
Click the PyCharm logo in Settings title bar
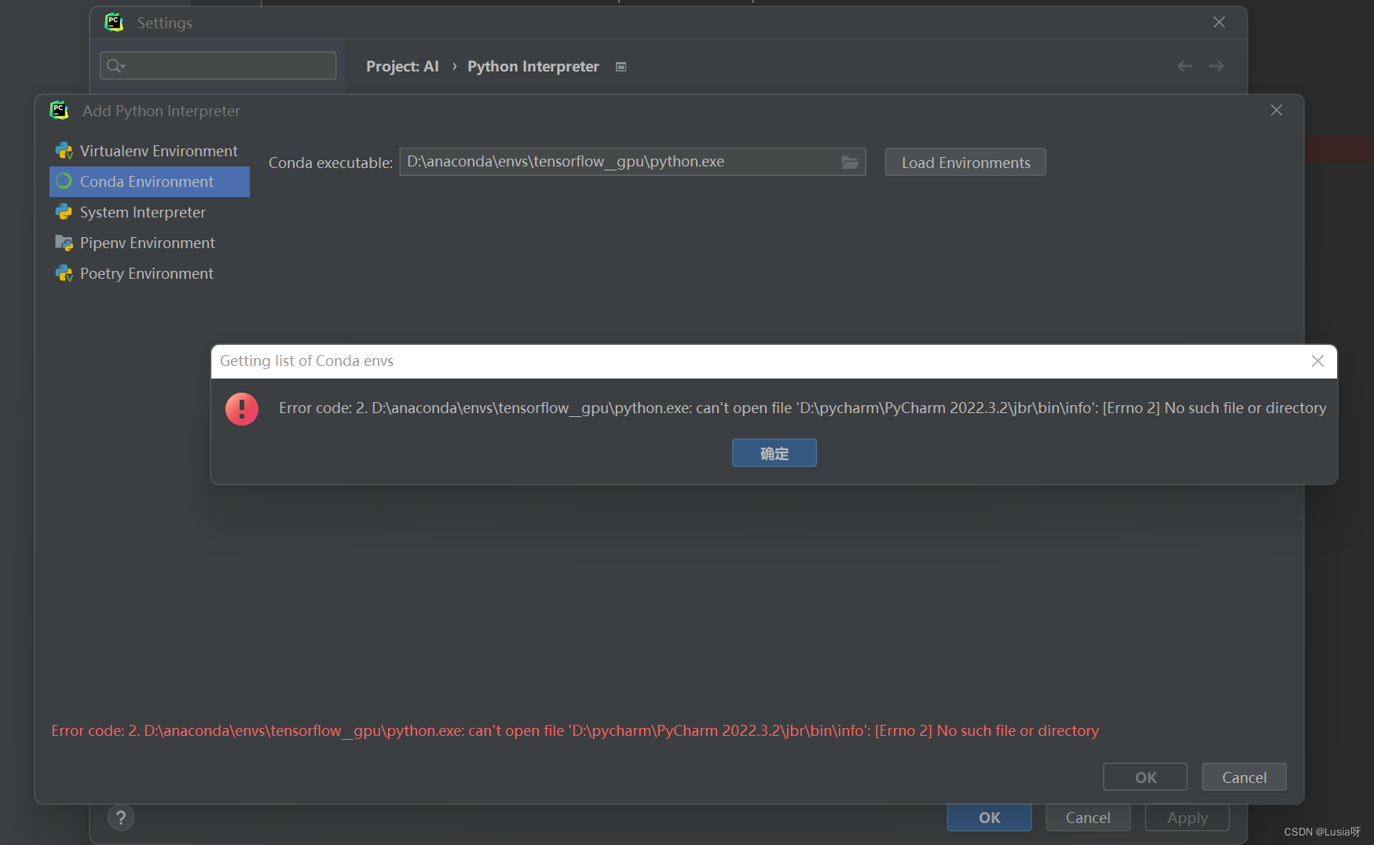click(x=115, y=23)
